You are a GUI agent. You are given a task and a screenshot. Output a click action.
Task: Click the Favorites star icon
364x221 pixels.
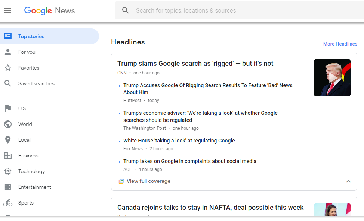8,68
